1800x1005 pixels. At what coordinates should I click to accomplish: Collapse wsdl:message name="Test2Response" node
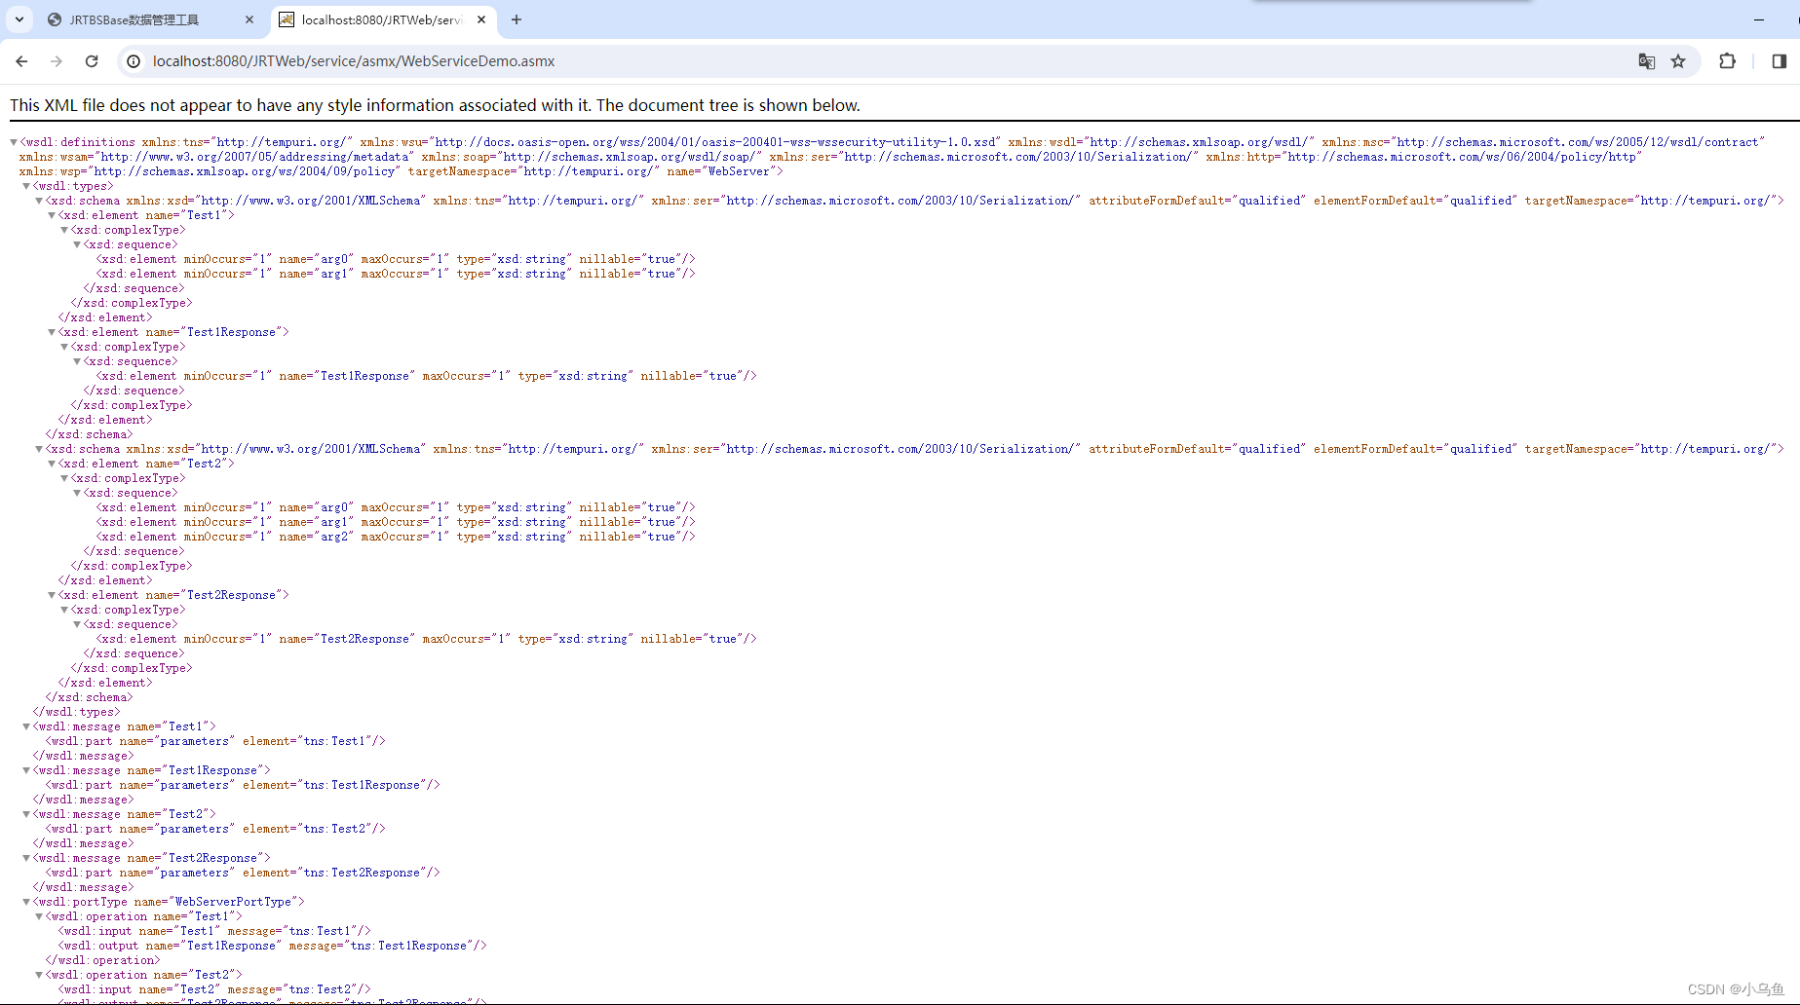[x=26, y=858]
